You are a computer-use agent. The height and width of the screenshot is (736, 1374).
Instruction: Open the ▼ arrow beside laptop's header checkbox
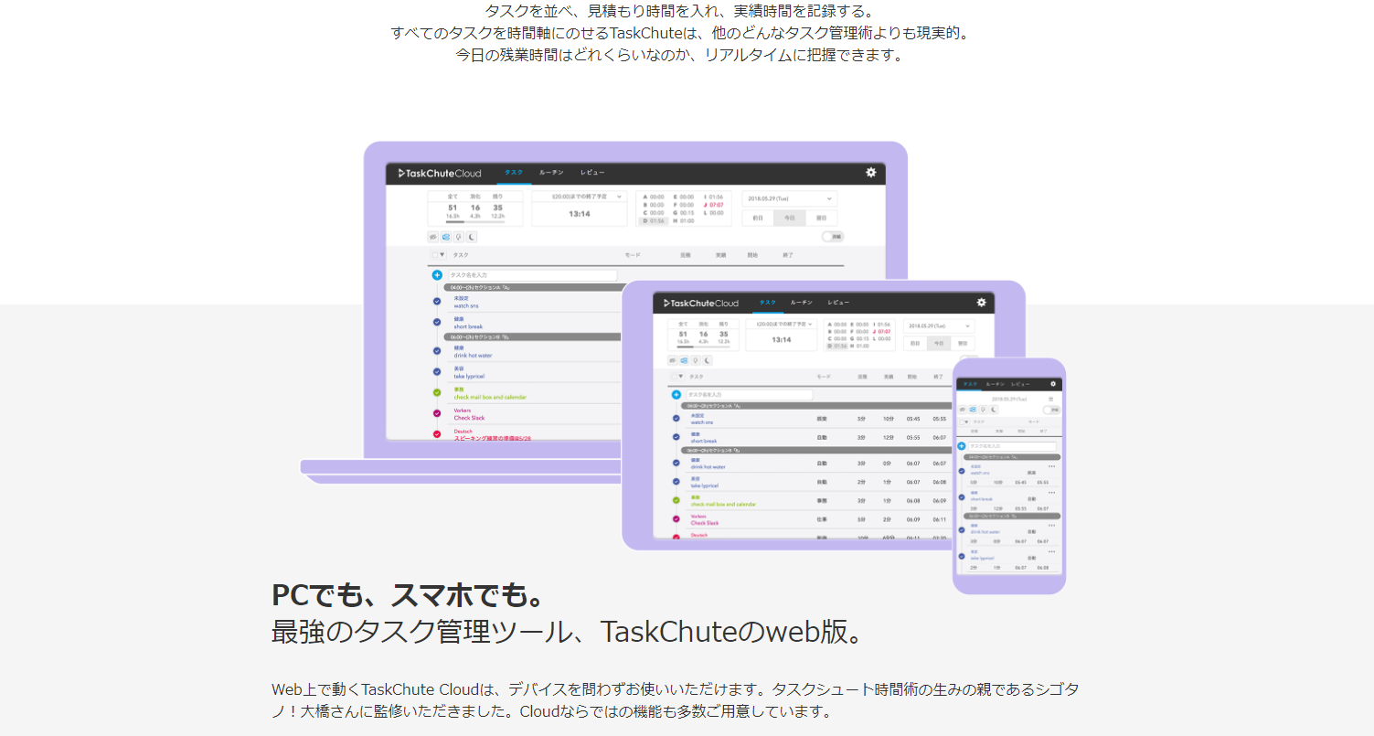442,255
